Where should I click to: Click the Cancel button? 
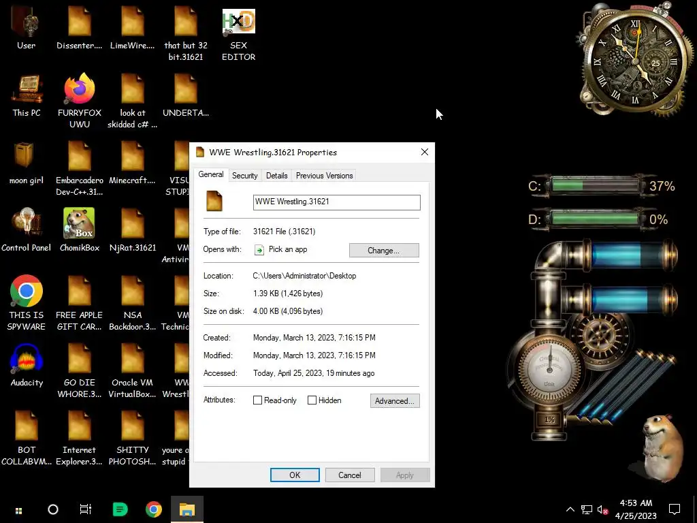350,475
